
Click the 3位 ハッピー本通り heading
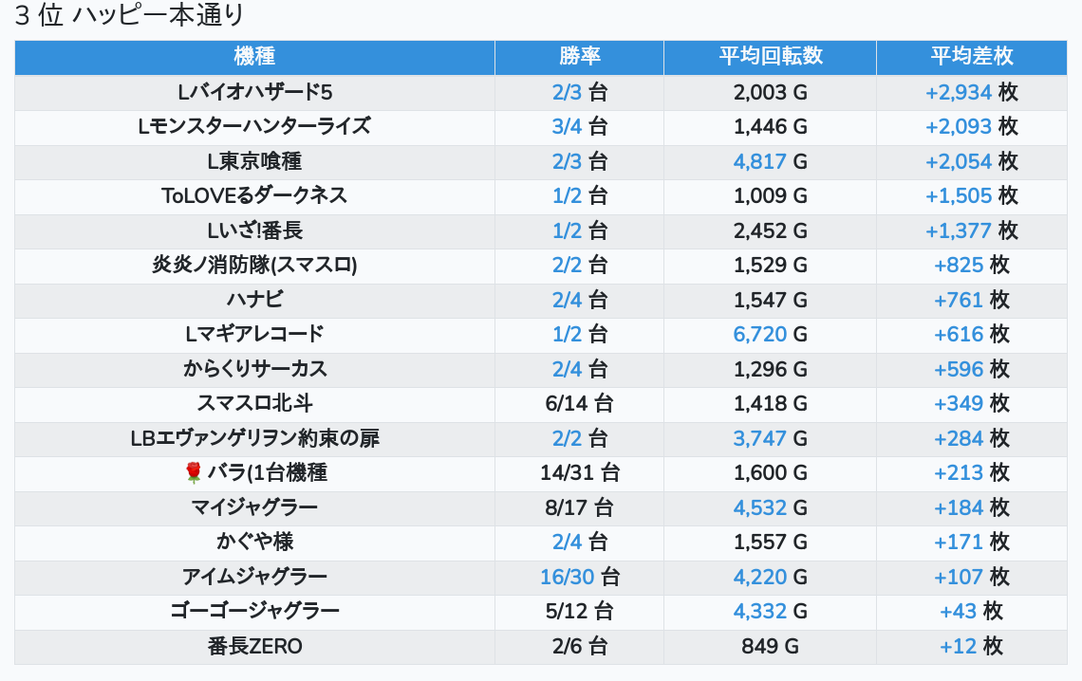click(129, 16)
